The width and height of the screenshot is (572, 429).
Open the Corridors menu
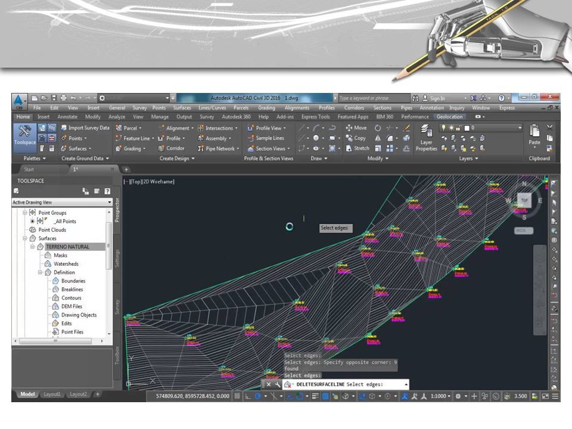[x=354, y=108]
